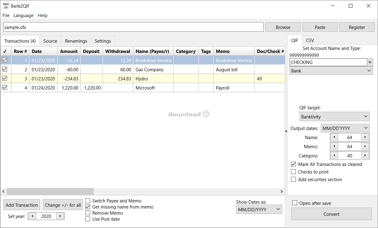
Task: Uncheck the Hydro row checkbox
Action: tap(5, 78)
